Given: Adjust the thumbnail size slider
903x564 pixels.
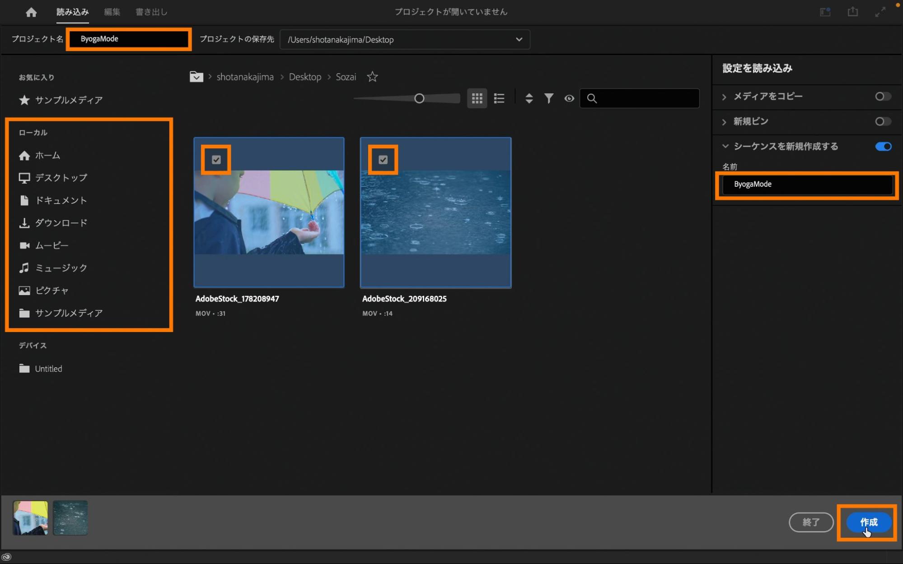Looking at the screenshot, I should click(x=419, y=98).
